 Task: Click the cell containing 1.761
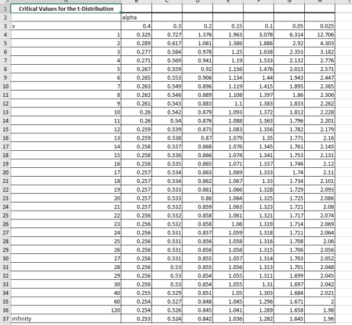pos(289,146)
